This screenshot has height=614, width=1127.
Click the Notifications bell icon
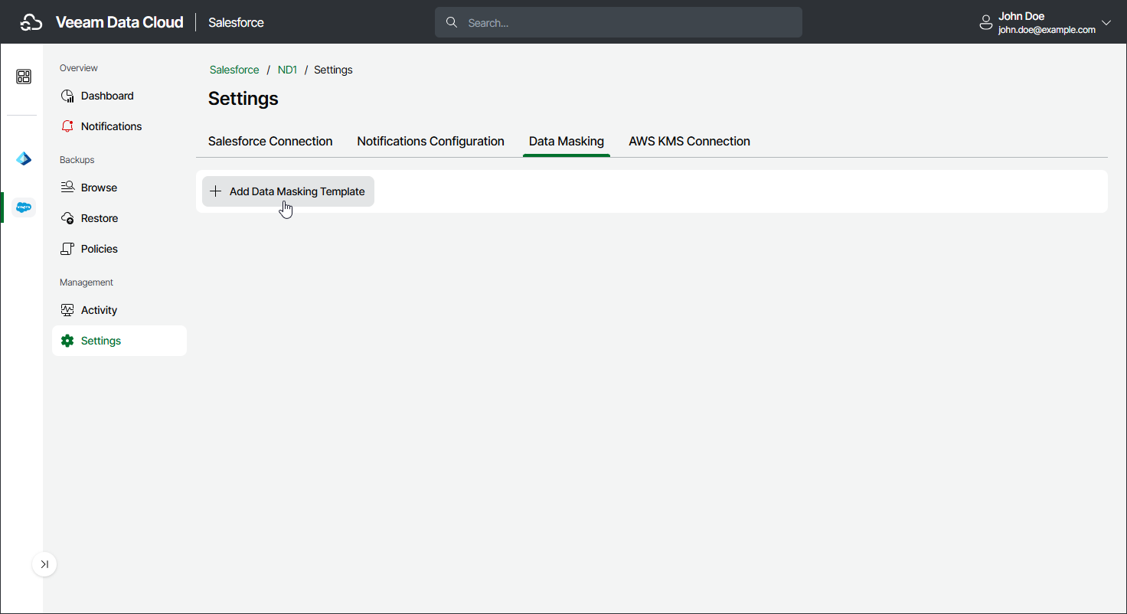67,126
